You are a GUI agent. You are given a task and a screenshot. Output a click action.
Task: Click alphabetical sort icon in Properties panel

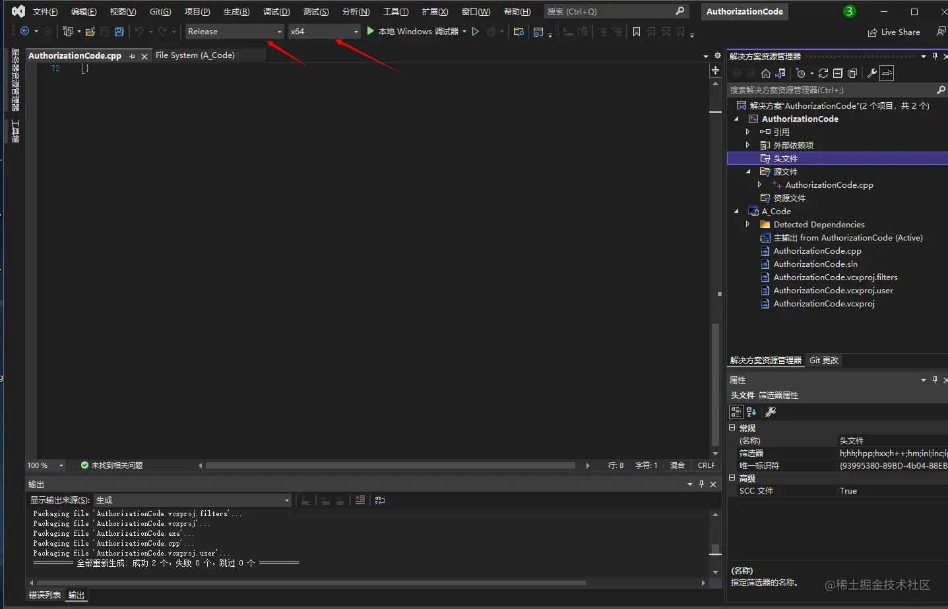[751, 412]
